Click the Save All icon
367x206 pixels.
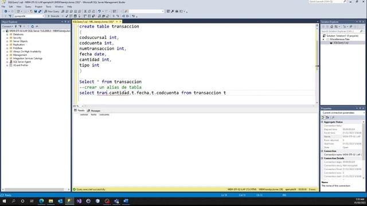click(40, 11)
